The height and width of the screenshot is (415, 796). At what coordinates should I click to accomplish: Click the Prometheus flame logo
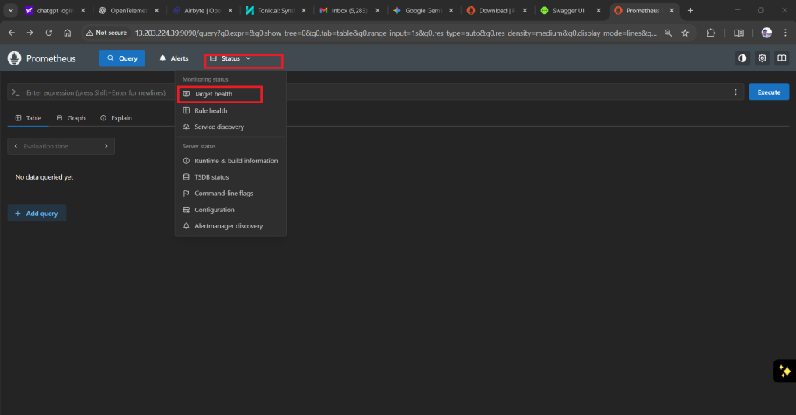pos(14,58)
